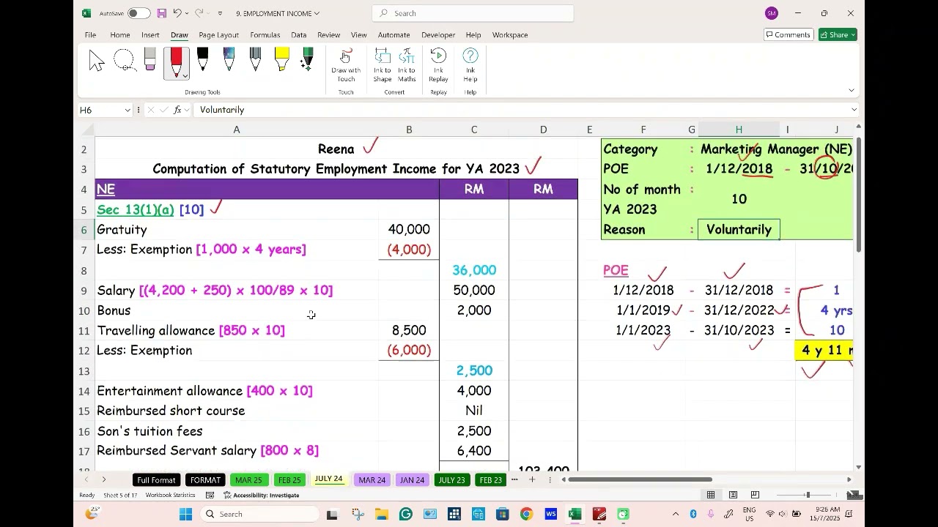Show hidden tray icons chevron
Image resolution: width=938 pixels, height=527 pixels.
pyautogui.click(x=676, y=515)
